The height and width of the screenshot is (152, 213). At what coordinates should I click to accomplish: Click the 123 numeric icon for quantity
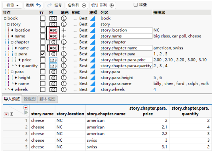tap(53, 66)
